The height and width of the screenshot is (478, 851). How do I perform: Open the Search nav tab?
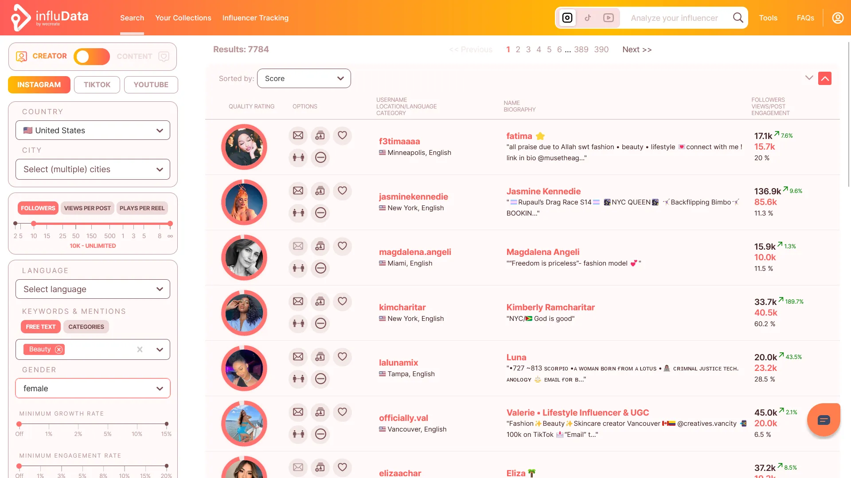pyautogui.click(x=132, y=18)
